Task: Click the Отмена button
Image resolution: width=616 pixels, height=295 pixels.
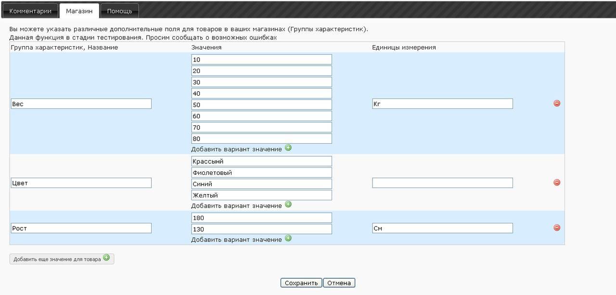Action: 339,283
